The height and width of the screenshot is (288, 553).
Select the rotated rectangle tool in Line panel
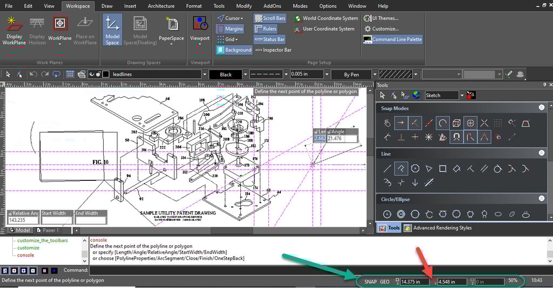pyautogui.click(x=456, y=168)
